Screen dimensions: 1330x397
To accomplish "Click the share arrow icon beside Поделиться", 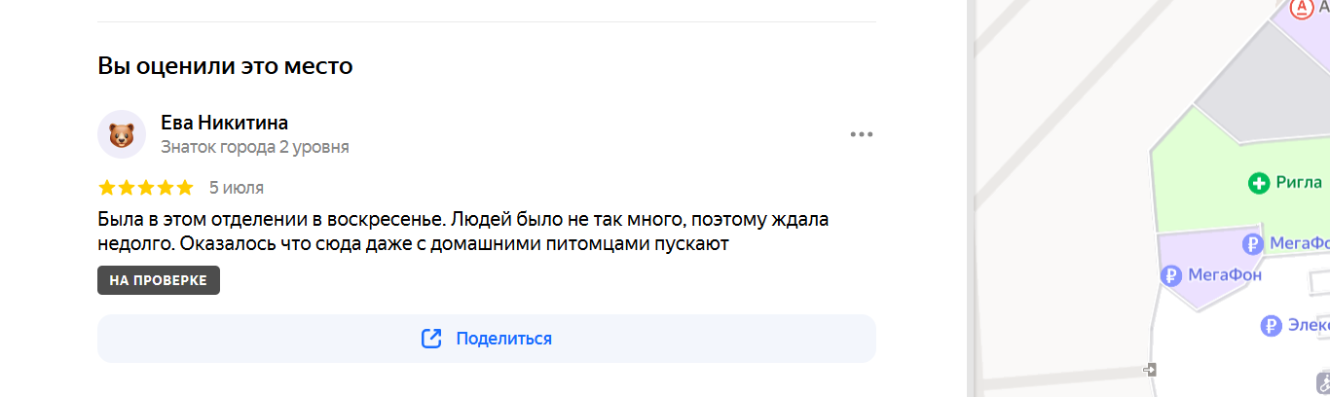I will pos(431,339).
